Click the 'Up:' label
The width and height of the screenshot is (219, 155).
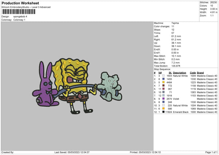click(156, 43)
